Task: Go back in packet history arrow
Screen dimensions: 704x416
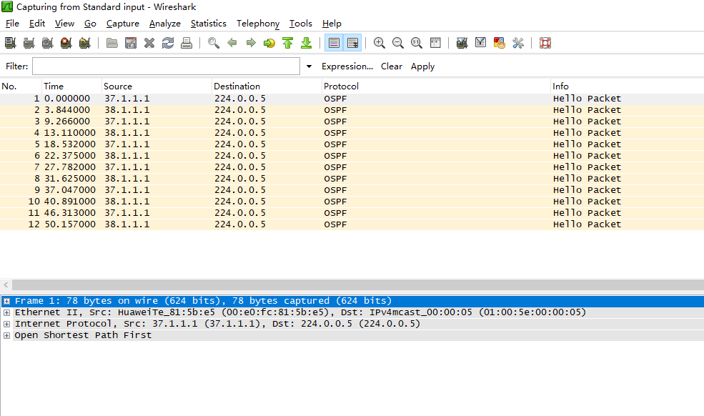Action: click(x=232, y=43)
